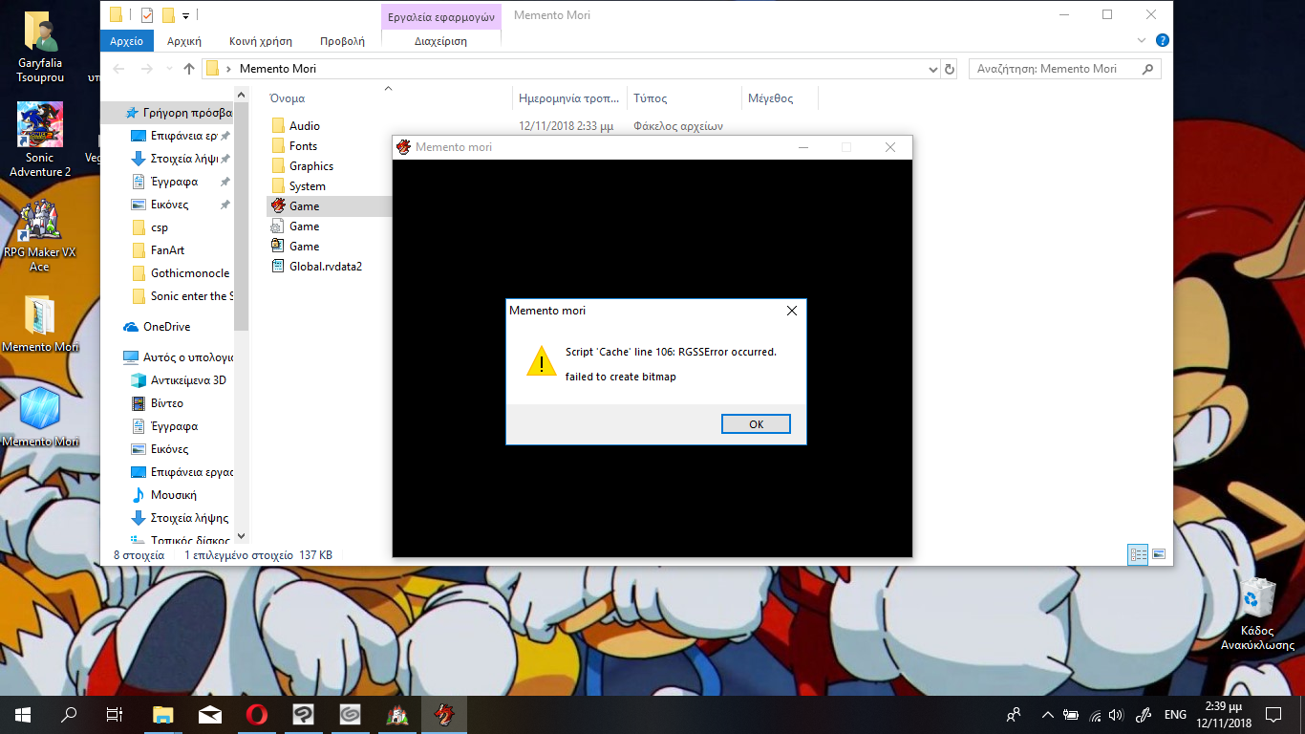
Task: Close the RGSSError dialog with its X
Action: coord(791,311)
